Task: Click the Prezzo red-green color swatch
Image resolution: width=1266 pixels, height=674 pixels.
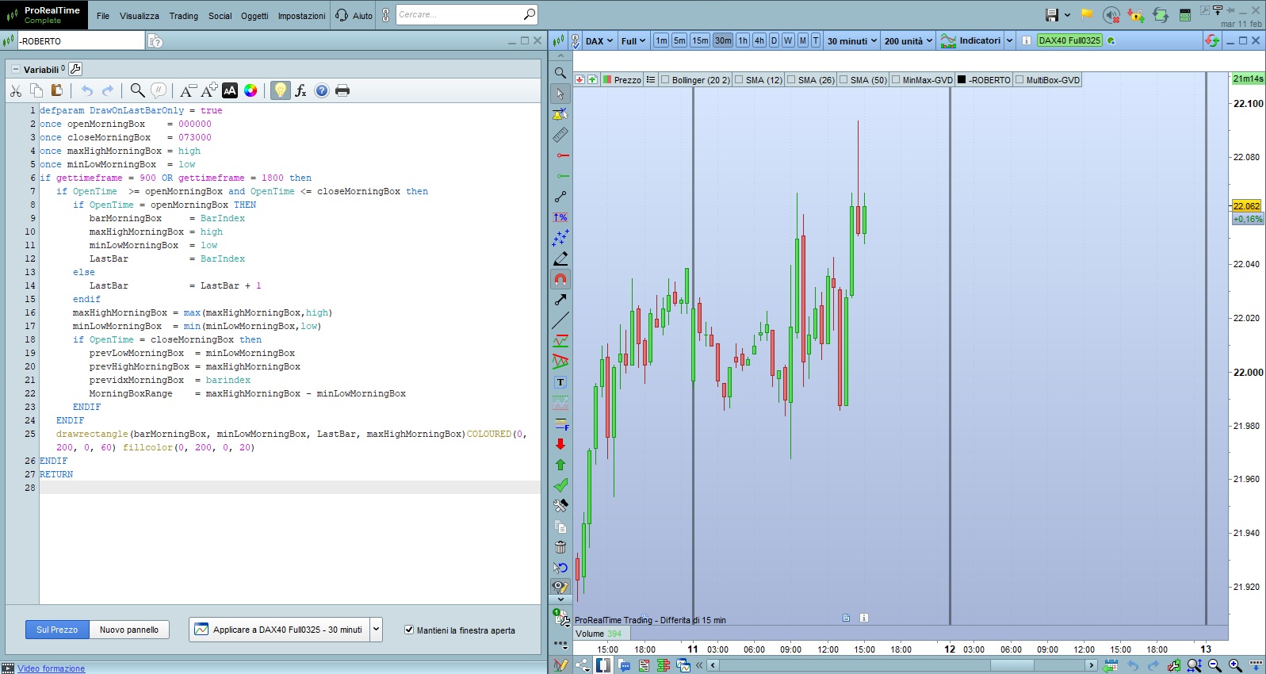Action: pyautogui.click(x=607, y=80)
